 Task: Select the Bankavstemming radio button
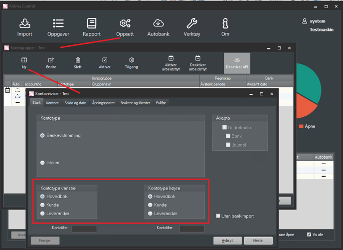(x=43, y=135)
